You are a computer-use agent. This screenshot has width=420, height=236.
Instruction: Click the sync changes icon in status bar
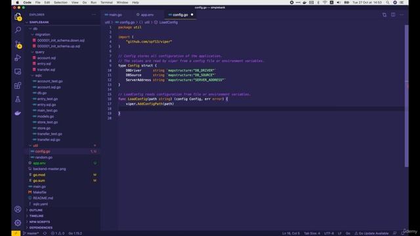(x=45, y=233)
